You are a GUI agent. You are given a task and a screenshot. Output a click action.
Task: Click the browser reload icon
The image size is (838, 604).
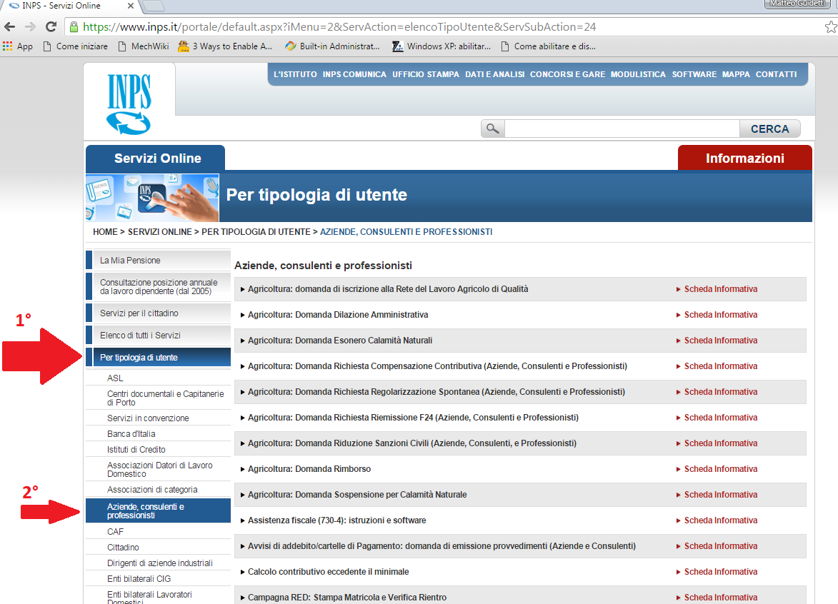click(x=51, y=27)
